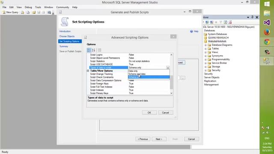Choose Schema and data from dropdown list
274x154 pixels.
click(x=149, y=74)
